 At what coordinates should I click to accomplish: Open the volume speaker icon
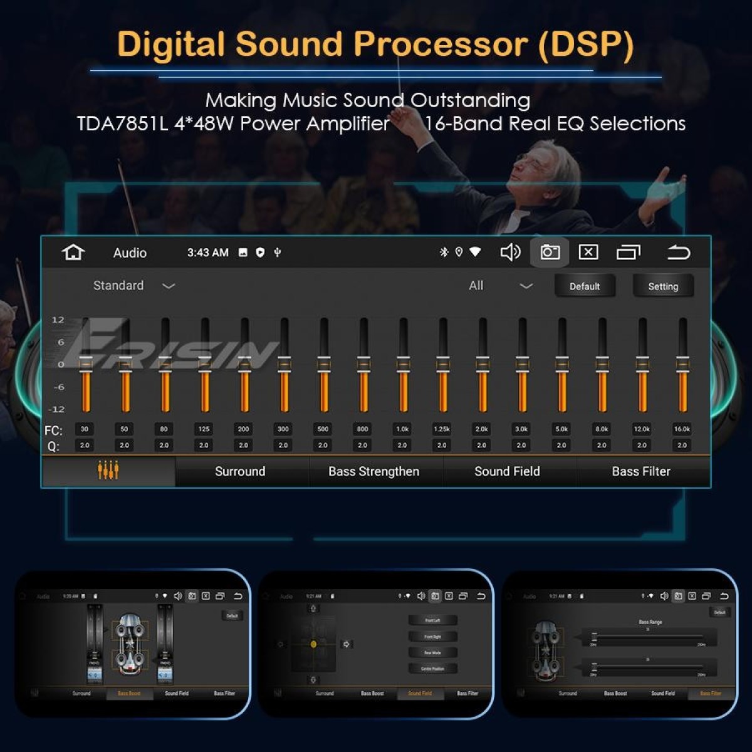coord(510,253)
